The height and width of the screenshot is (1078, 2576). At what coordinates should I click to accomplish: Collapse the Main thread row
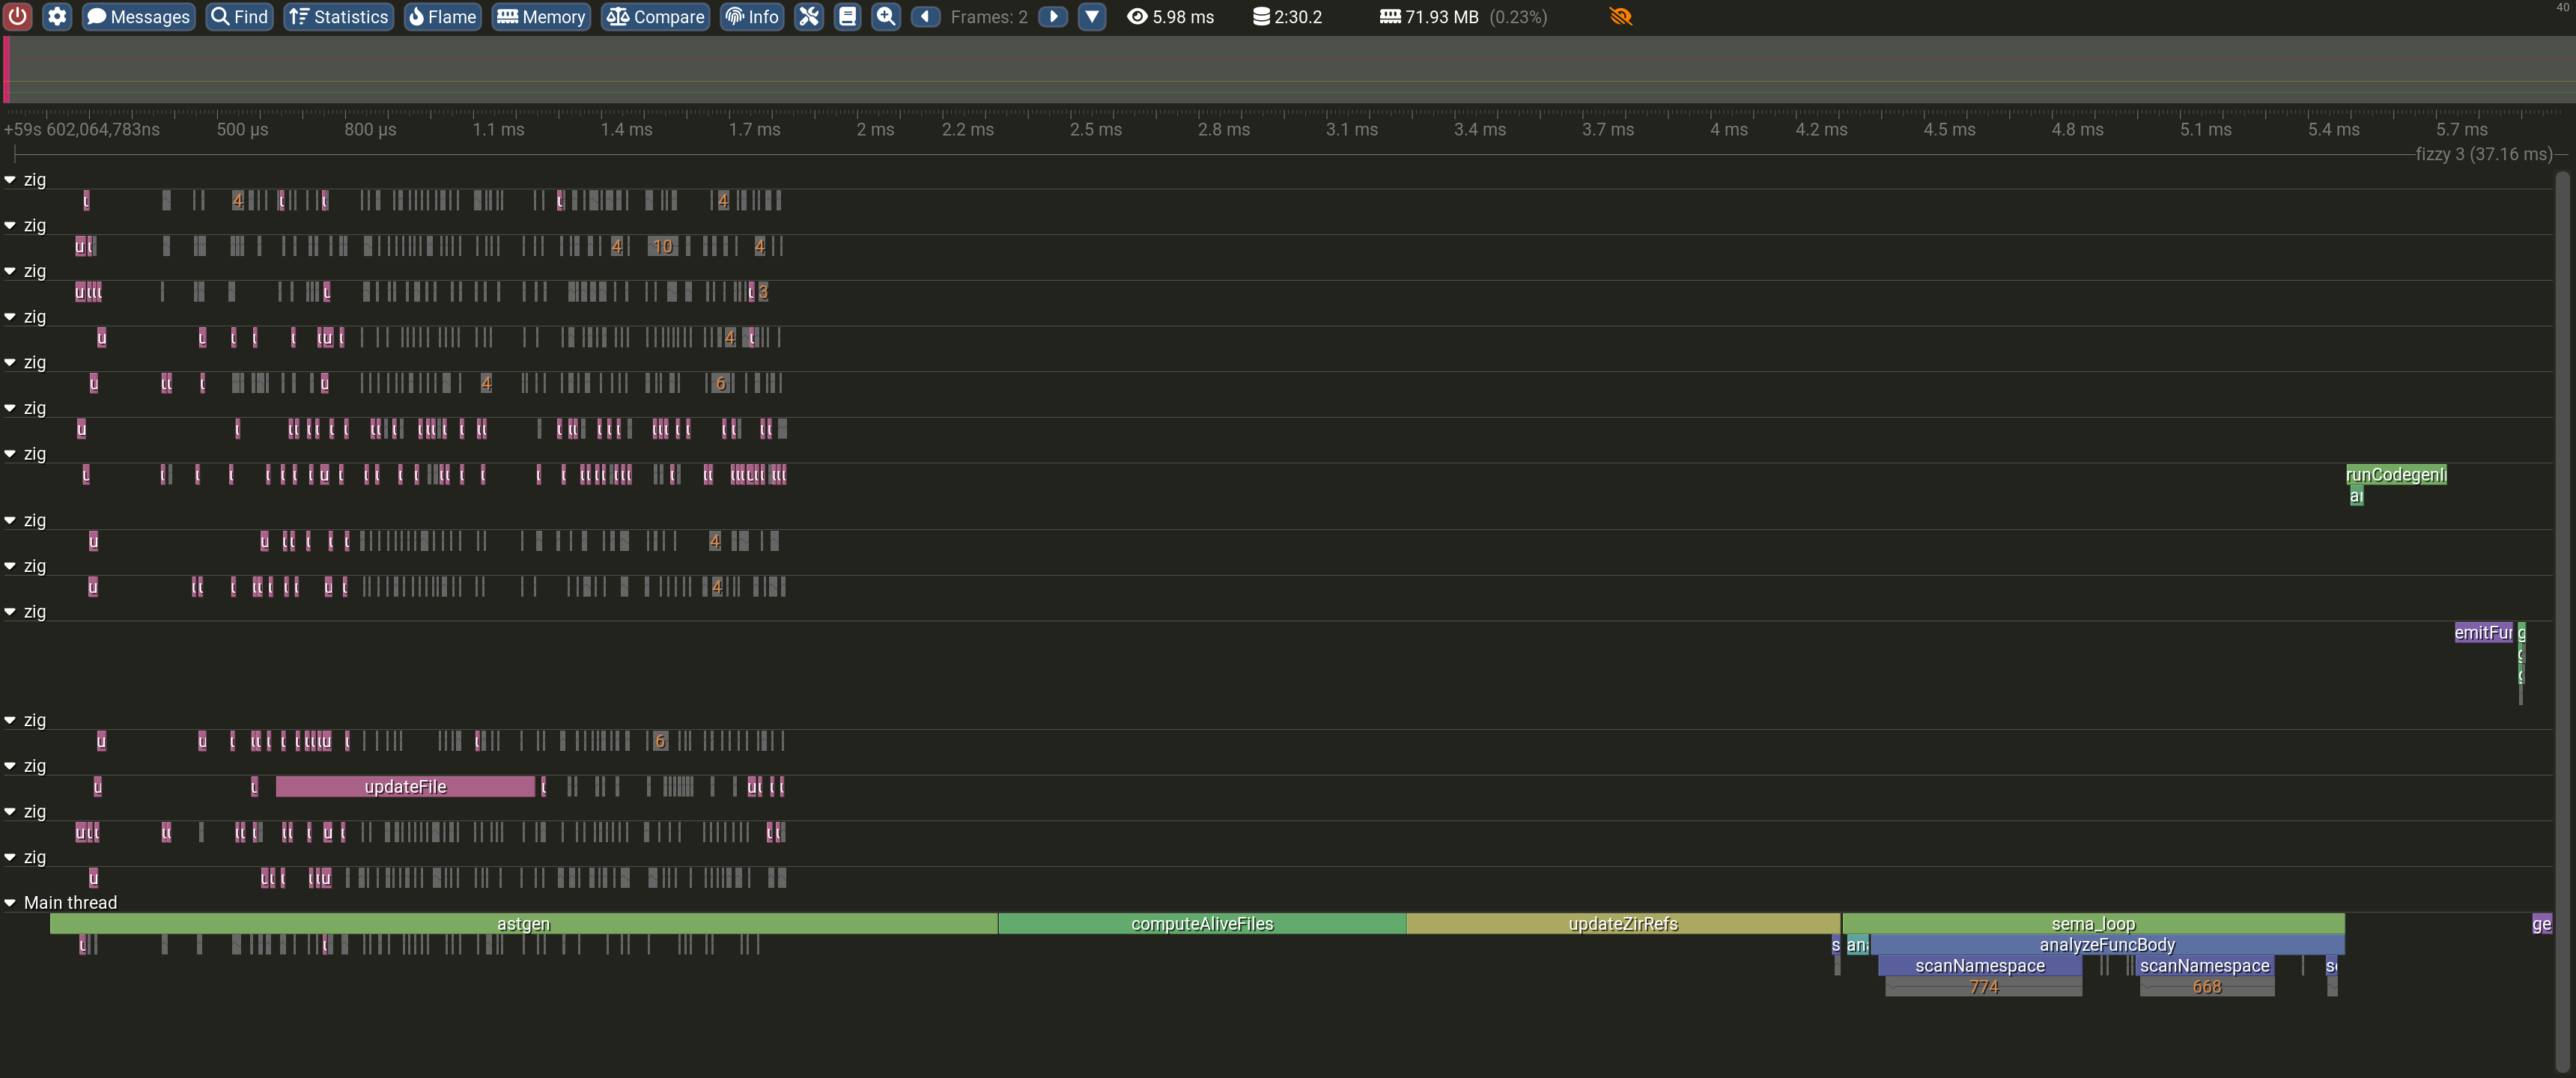tap(10, 903)
